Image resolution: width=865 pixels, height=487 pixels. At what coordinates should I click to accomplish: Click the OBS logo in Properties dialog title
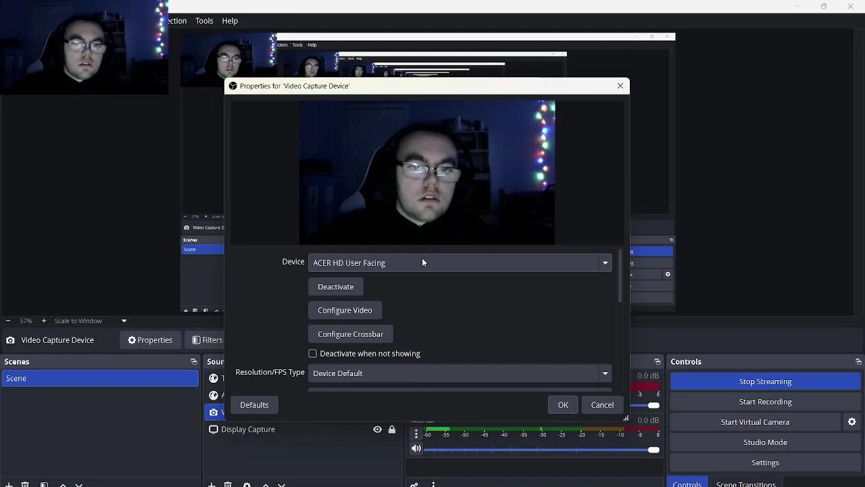point(233,86)
